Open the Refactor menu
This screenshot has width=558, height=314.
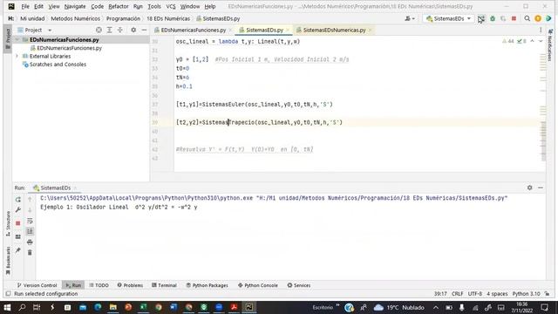tap(119, 6)
